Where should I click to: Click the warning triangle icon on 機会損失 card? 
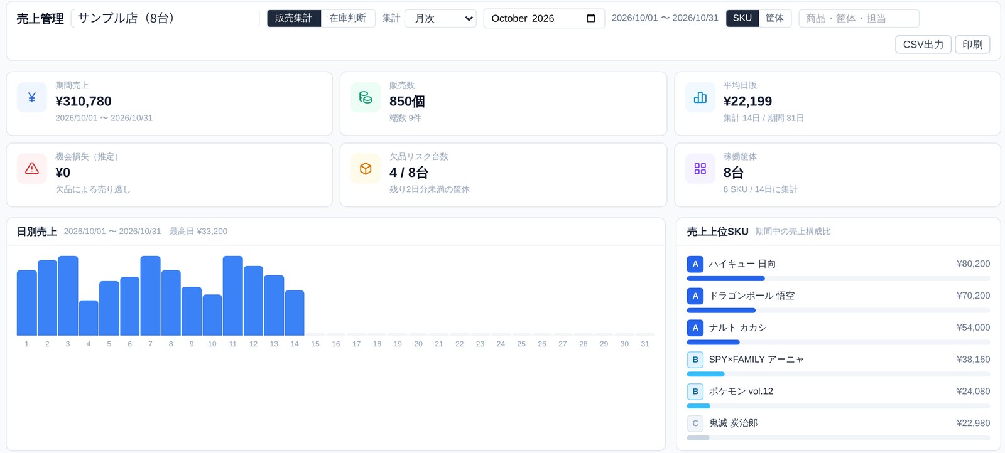[32, 169]
